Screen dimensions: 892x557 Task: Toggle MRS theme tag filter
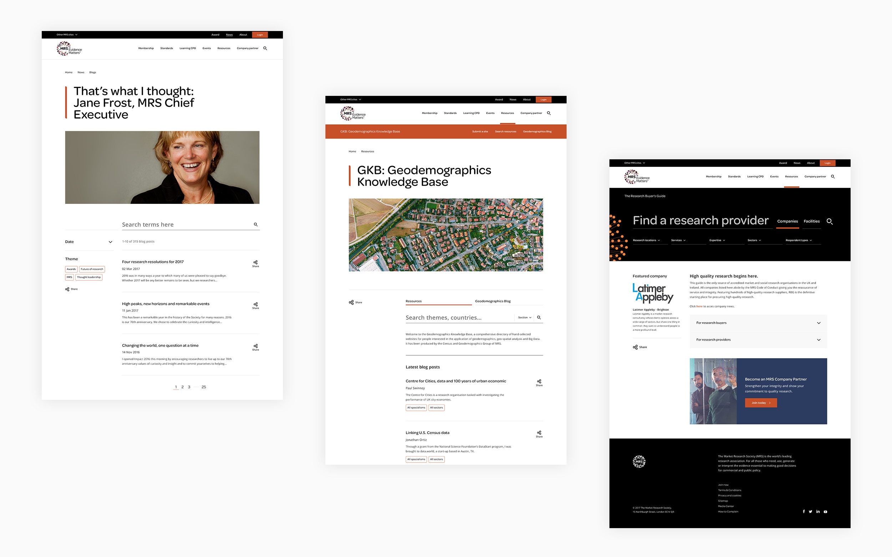69,277
